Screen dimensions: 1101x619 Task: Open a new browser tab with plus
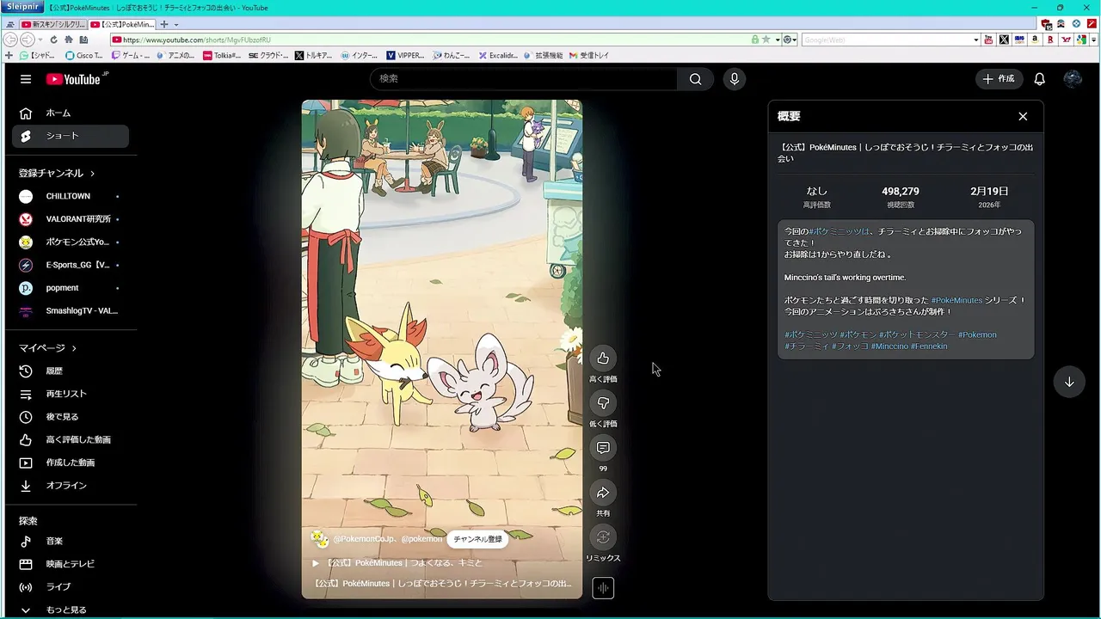(164, 24)
